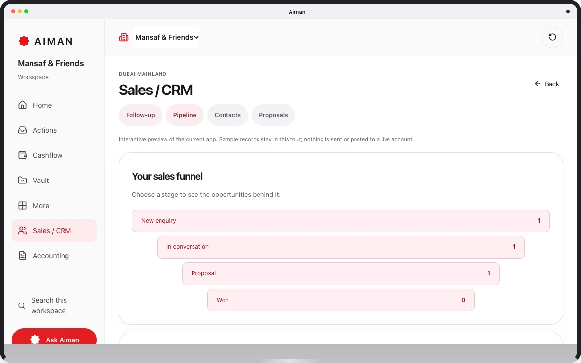
Task: Click the Actions inbox icon
Action: [22, 130]
